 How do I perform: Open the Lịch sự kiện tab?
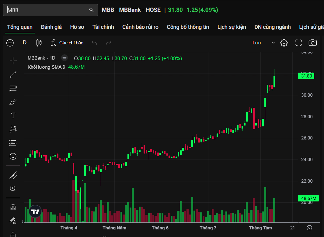(x=232, y=27)
